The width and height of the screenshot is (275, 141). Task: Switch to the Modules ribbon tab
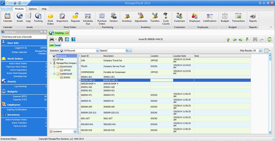(x=19, y=9)
